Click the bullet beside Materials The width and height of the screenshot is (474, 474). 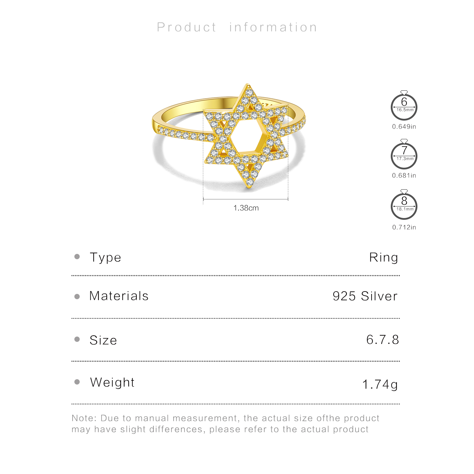coord(77,297)
